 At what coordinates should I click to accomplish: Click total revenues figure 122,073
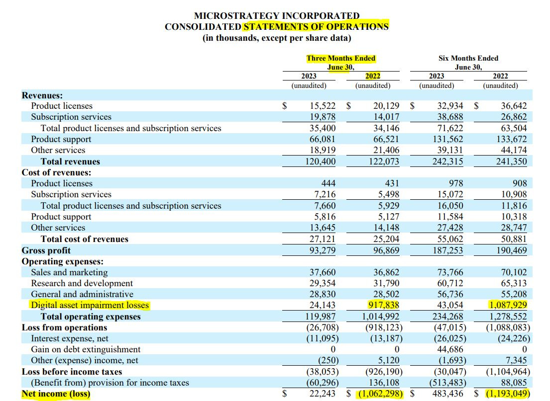[384, 161]
